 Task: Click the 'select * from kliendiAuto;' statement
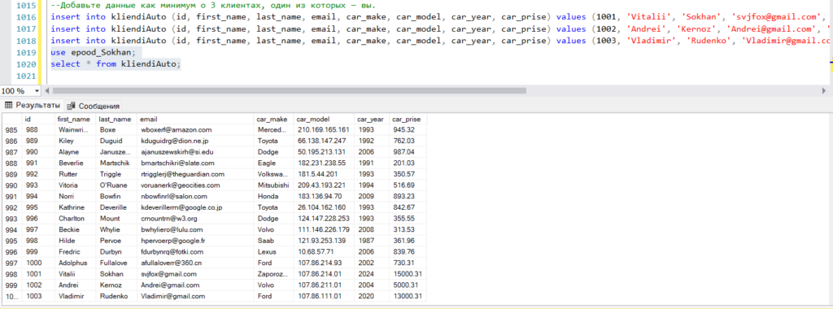click(x=116, y=63)
